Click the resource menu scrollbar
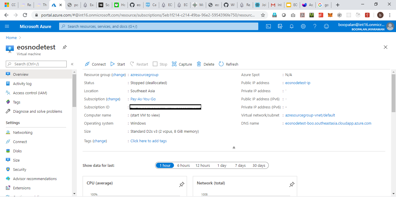This screenshot has height=198, width=396. [74, 90]
